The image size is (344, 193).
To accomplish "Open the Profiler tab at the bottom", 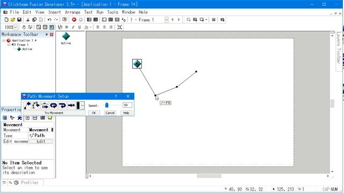I will tap(26, 182).
